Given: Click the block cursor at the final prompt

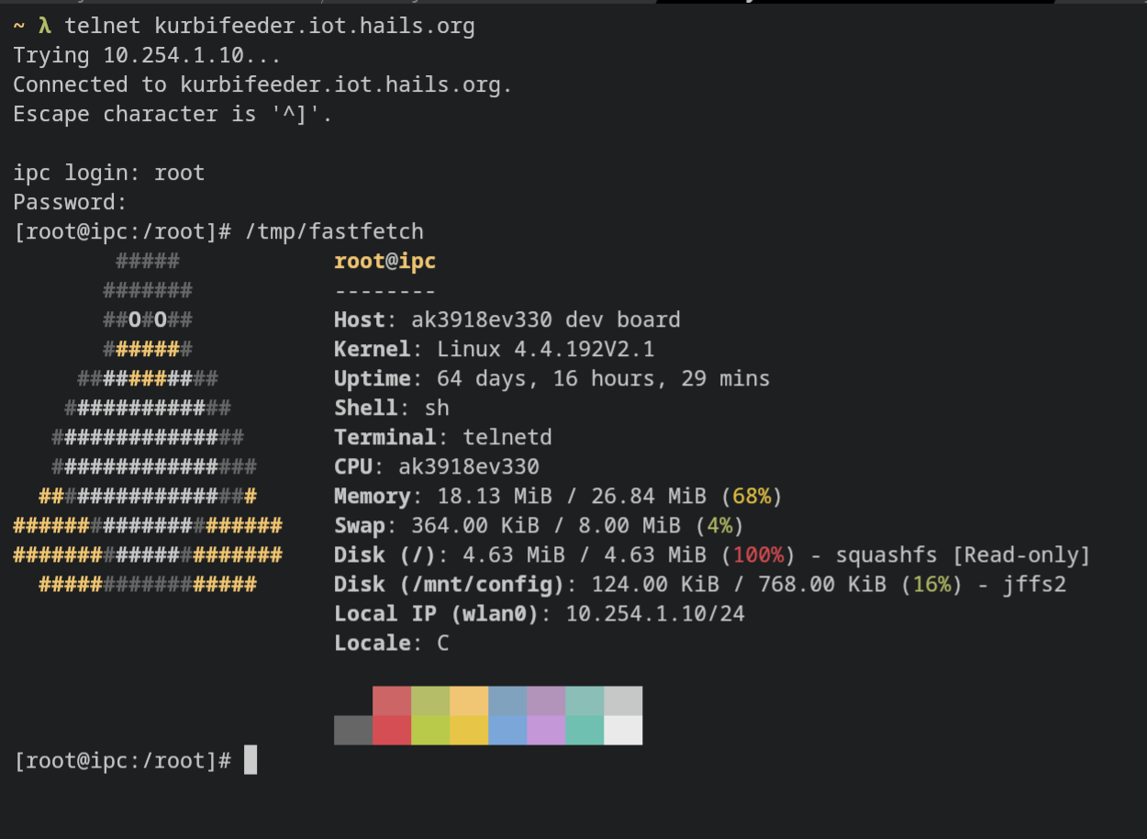Looking at the screenshot, I should [251, 760].
